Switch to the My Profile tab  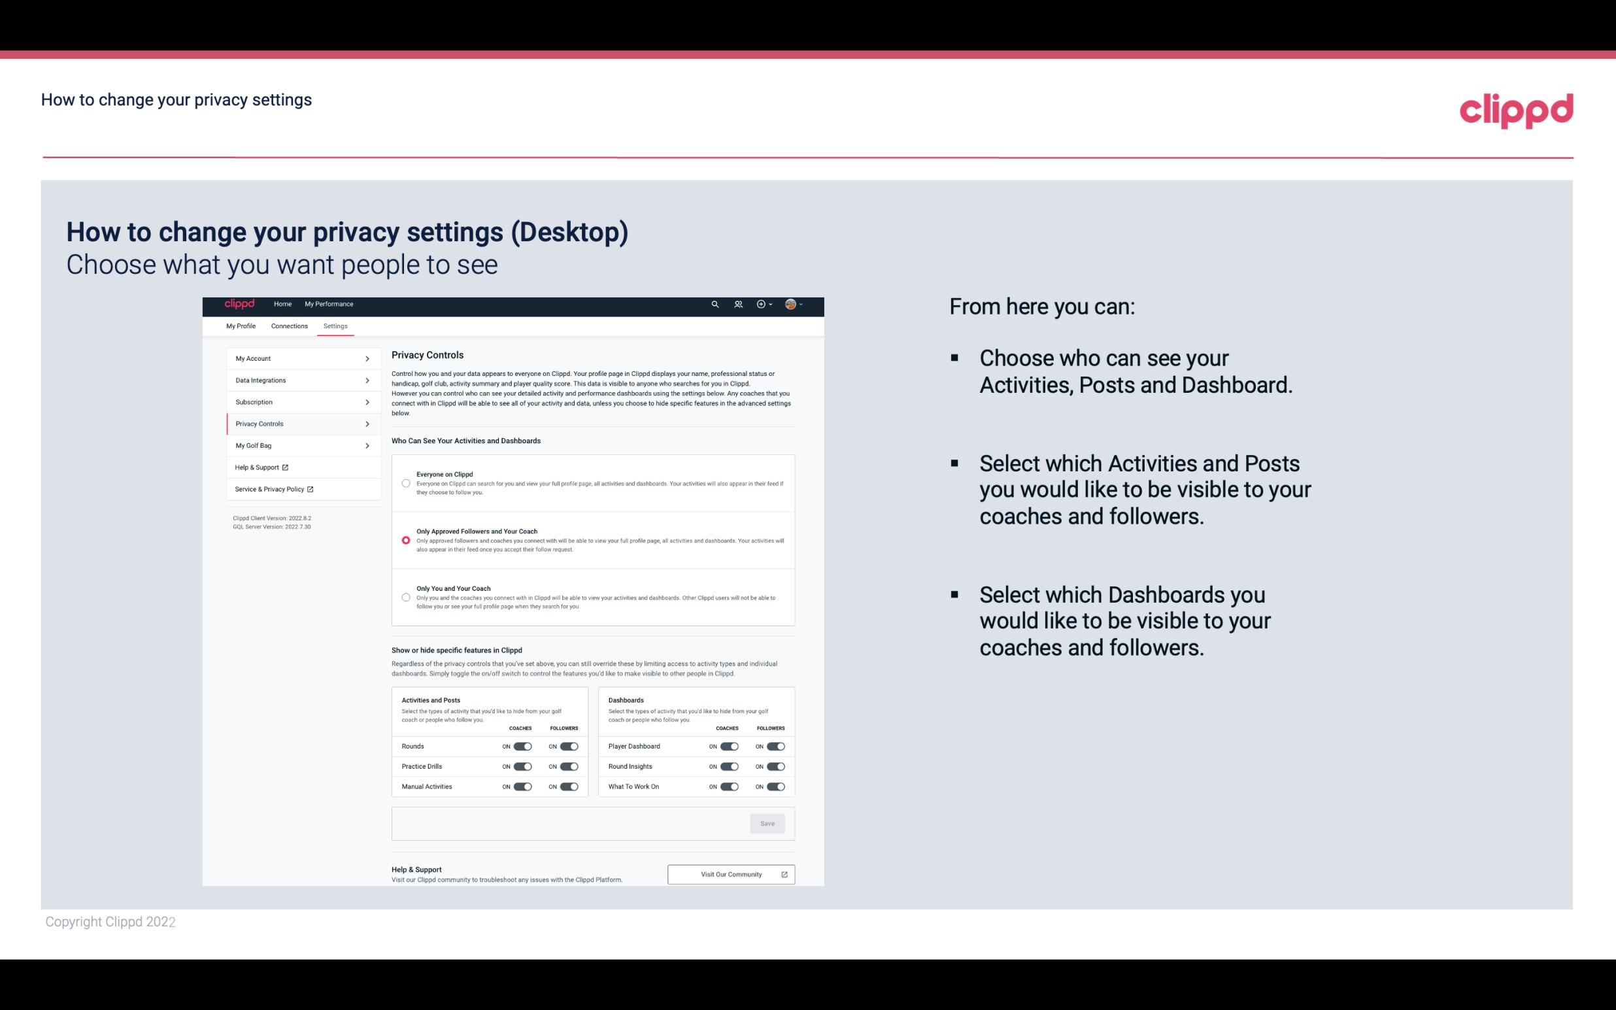pyautogui.click(x=241, y=325)
